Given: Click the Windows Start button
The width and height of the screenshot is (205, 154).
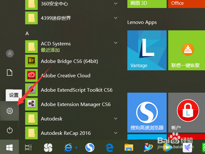Looking at the screenshot, I should pyautogui.click(x=9, y=147).
